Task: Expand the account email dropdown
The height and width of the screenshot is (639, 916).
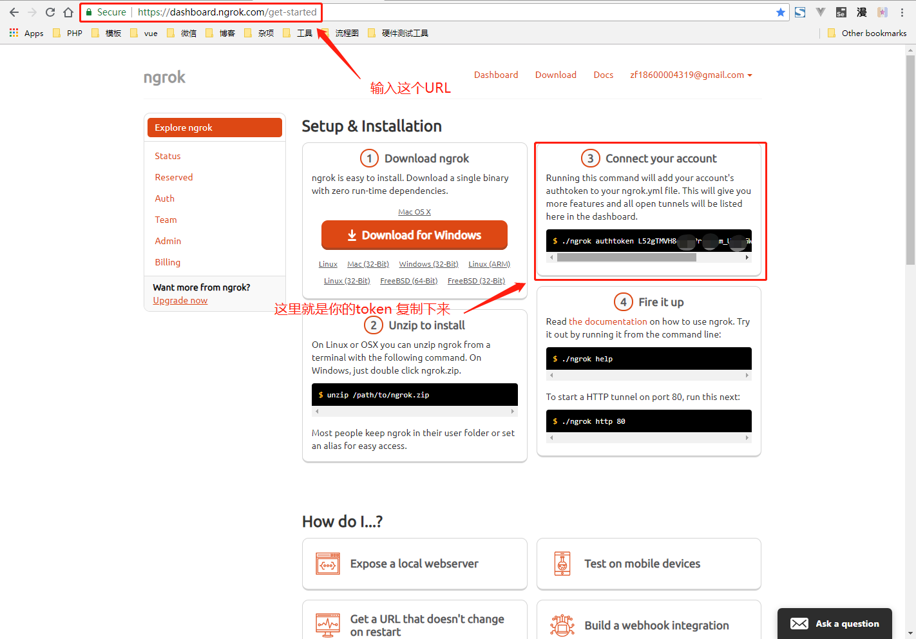Action: 691,75
